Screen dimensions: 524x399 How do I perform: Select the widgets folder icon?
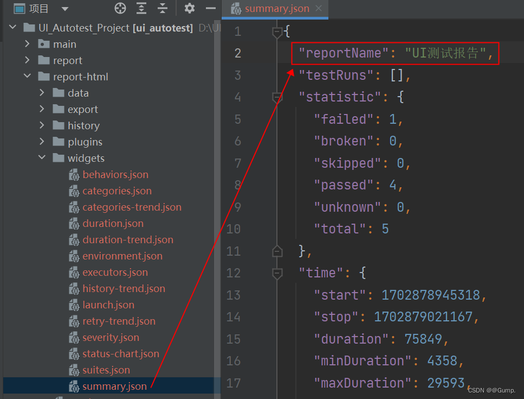59,157
